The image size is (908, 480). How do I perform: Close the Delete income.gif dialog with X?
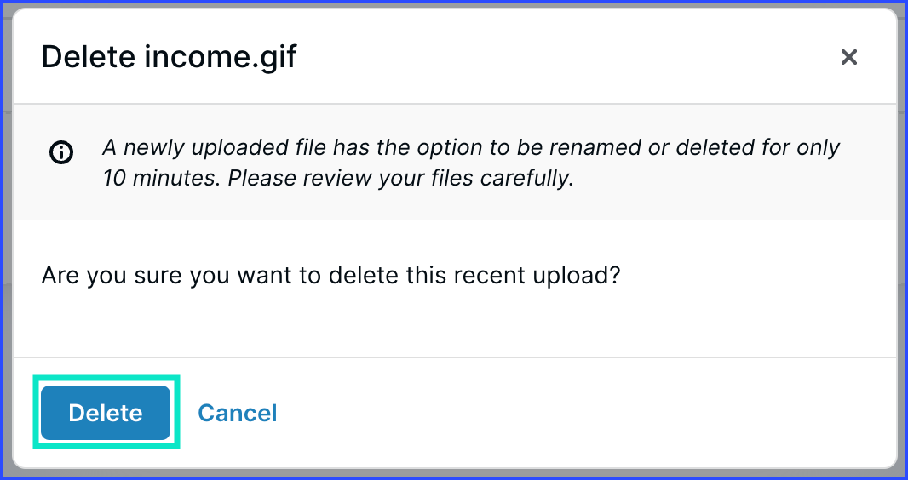849,57
